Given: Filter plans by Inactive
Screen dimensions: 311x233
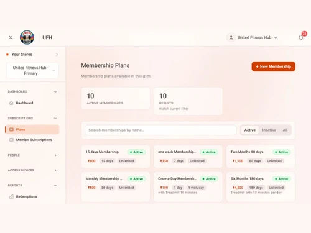Looking at the screenshot, I should point(269,130).
